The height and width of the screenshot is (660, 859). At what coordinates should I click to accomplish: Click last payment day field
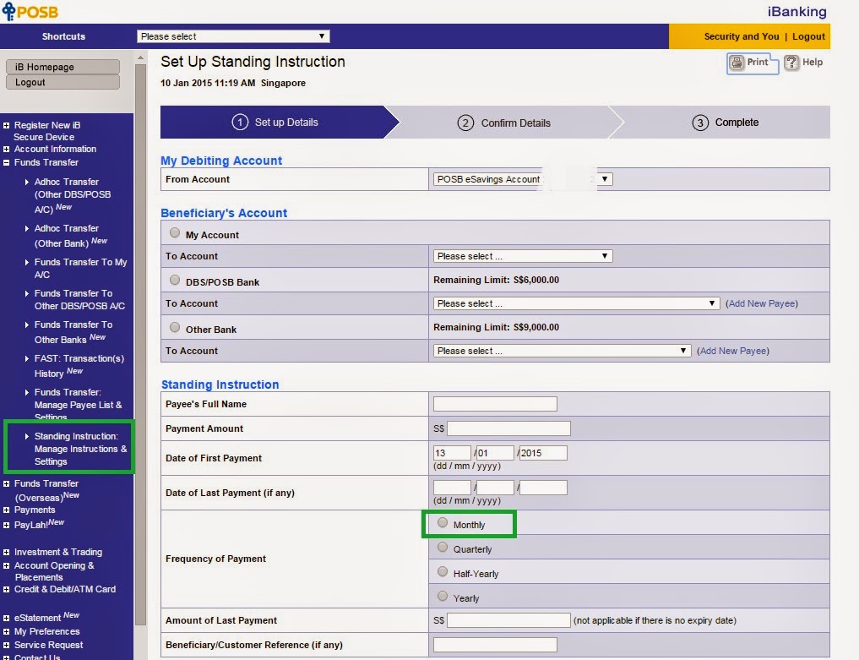pos(452,488)
